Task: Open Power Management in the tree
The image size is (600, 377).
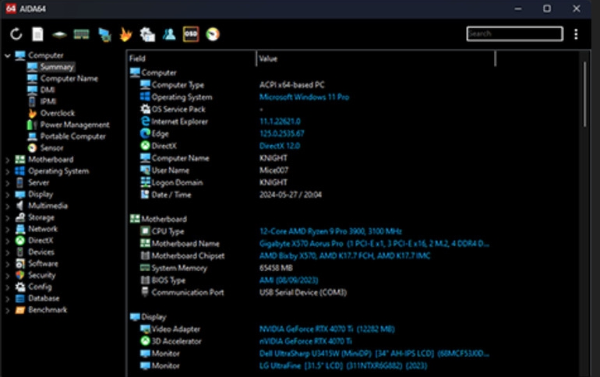Action: [75, 125]
